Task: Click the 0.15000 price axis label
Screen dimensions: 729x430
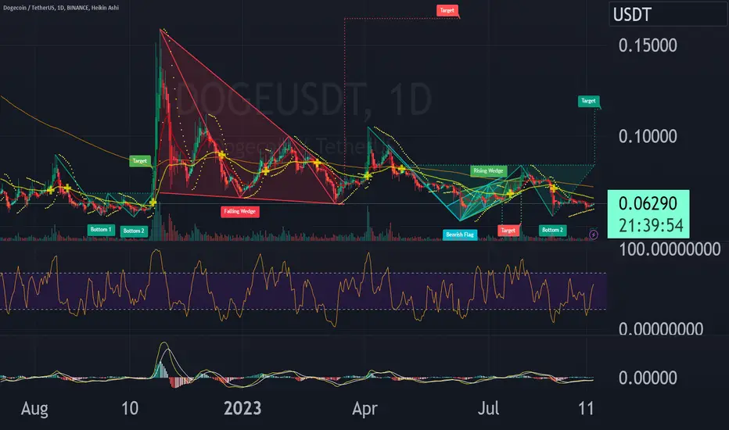Action: (648, 45)
